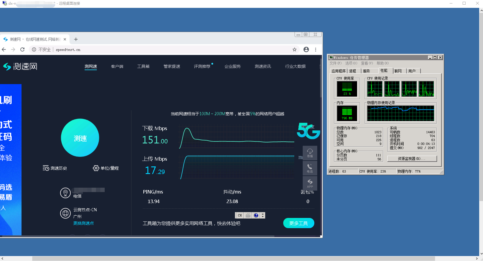
Task: Click the 电话 phone widget
Action: (x=310, y=168)
